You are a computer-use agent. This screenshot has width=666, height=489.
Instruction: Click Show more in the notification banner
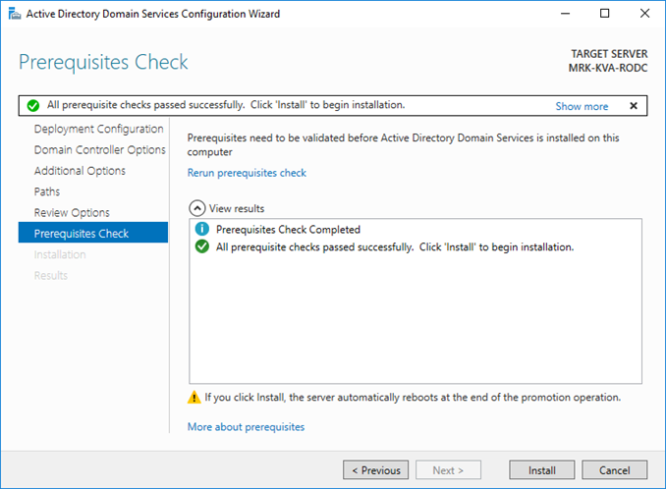pos(582,106)
